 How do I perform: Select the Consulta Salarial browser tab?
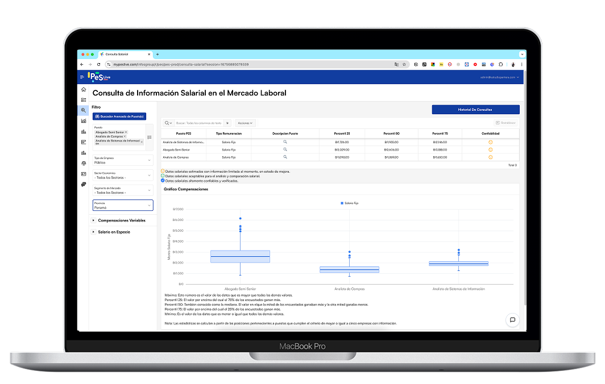click(124, 54)
